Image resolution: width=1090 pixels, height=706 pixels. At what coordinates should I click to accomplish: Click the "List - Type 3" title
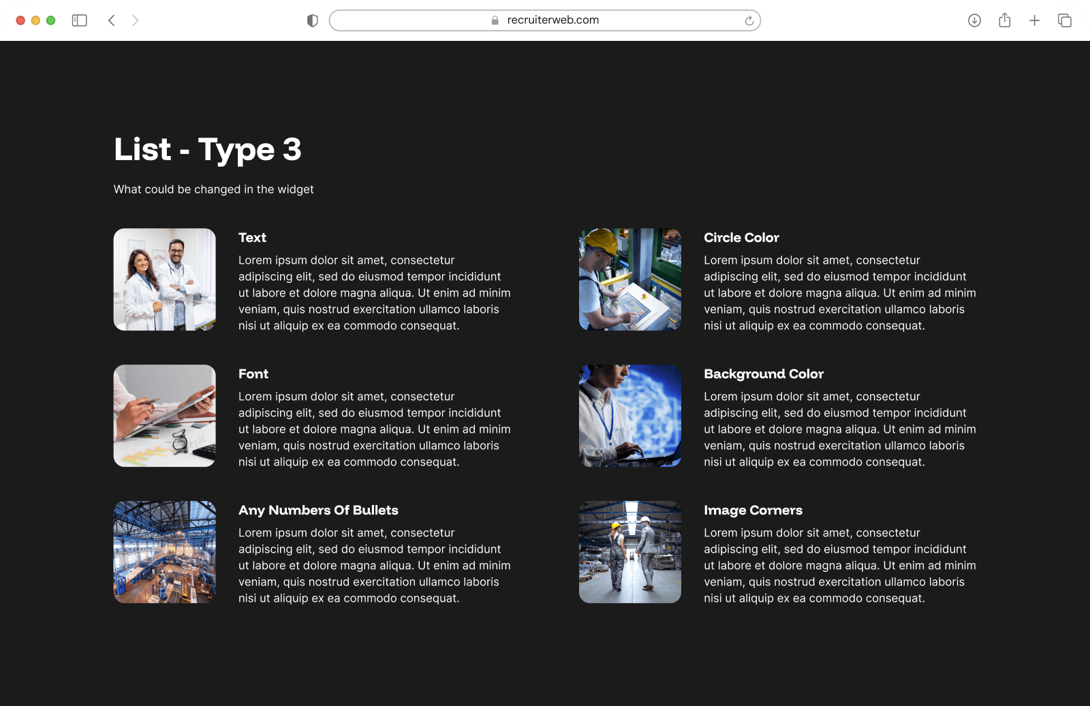(208, 150)
